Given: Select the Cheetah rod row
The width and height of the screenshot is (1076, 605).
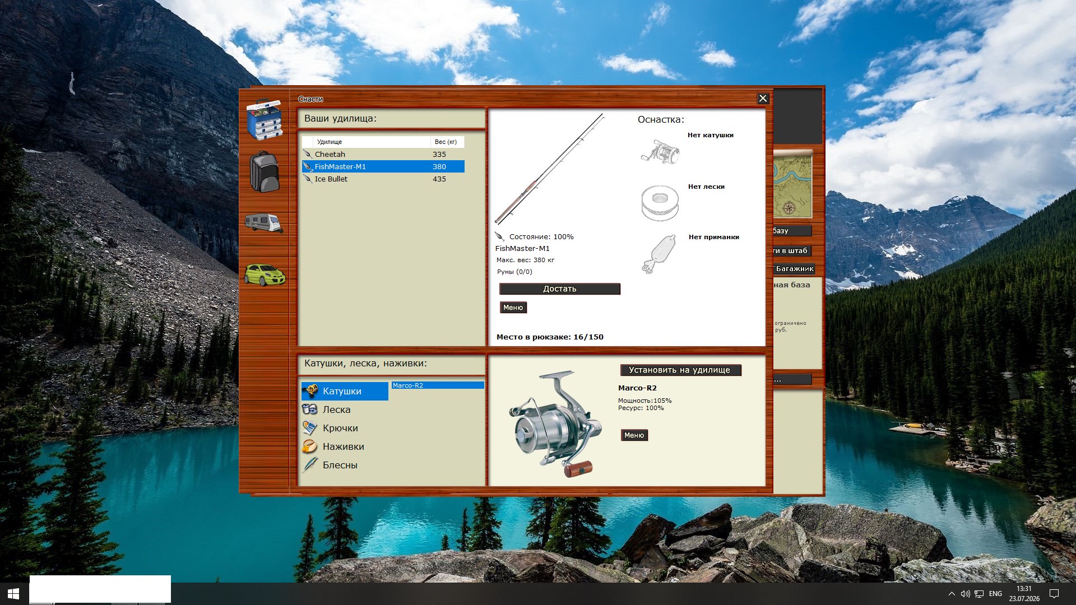Looking at the screenshot, I should click(383, 154).
